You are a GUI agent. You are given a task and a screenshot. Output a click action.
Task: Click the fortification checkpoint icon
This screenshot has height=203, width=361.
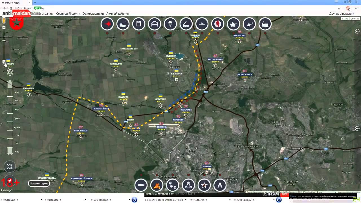pyautogui.click(x=139, y=24)
